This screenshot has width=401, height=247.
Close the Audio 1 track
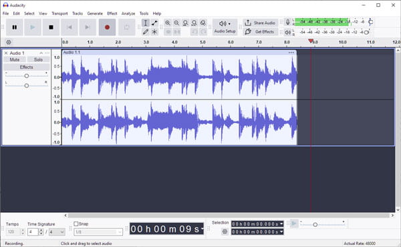point(6,53)
